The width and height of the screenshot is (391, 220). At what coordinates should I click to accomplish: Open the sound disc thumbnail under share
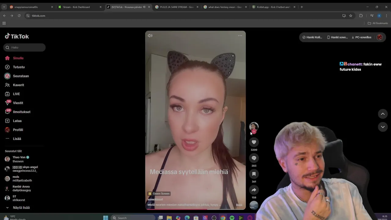[254, 205]
